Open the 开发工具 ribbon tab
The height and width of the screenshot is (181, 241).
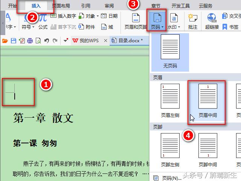click(x=181, y=6)
